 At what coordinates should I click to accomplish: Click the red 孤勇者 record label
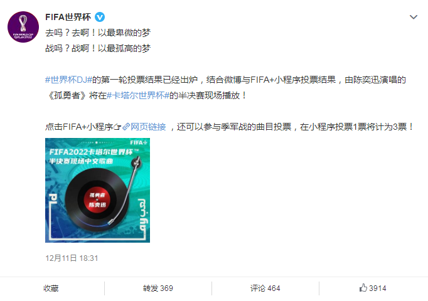tap(97, 200)
